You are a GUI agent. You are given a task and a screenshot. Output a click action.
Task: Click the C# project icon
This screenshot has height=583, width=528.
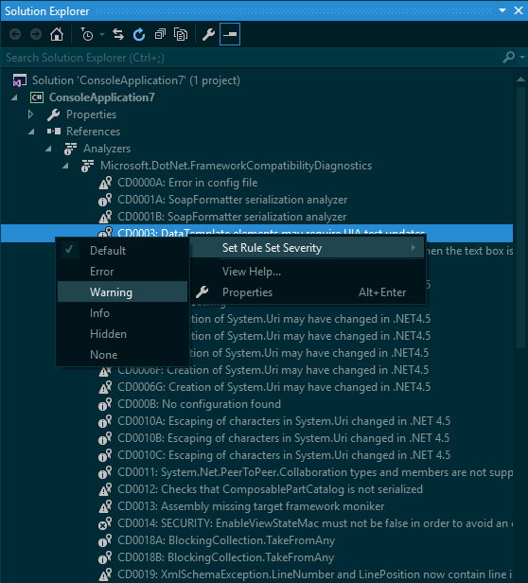pos(37,97)
